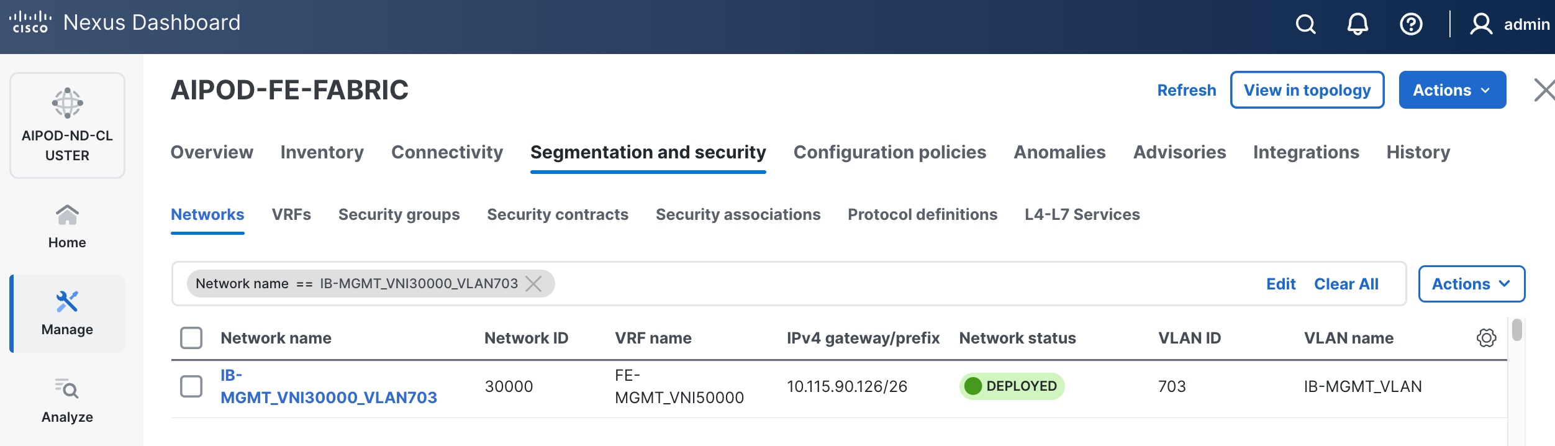Toggle the select-all networks checkbox
Screen dimensions: 1555x446
coord(191,338)
